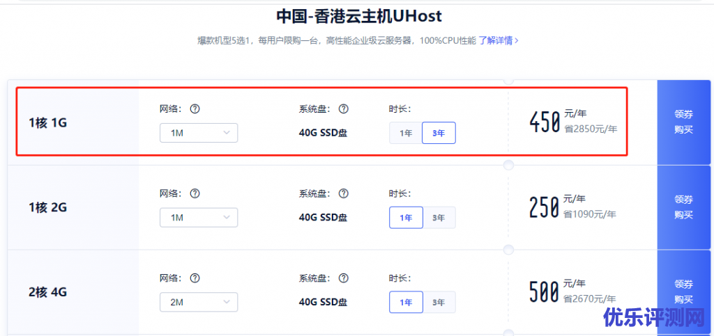The image size is (714, 336).
Task: Open the 1M network dropdown for 1核 1G
Action: point(199,133)
